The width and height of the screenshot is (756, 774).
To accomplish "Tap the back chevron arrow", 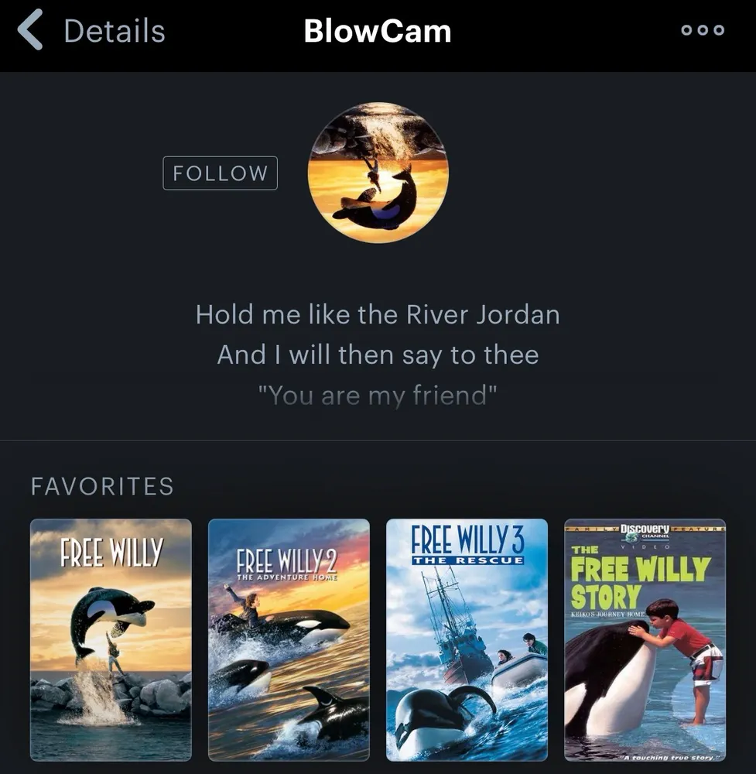I will point(31,30).
